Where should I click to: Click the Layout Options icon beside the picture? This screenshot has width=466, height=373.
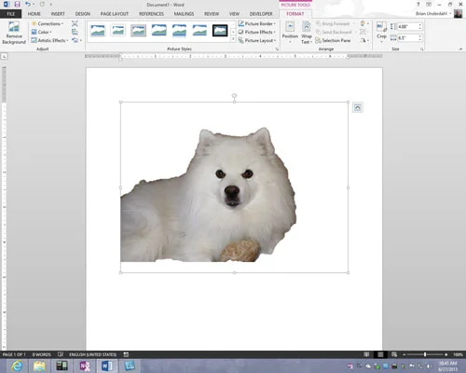coord(358,107)
